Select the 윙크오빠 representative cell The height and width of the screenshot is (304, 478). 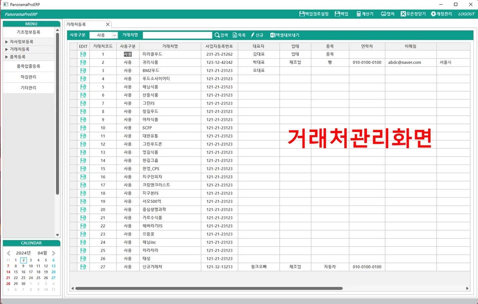[259, 267]
